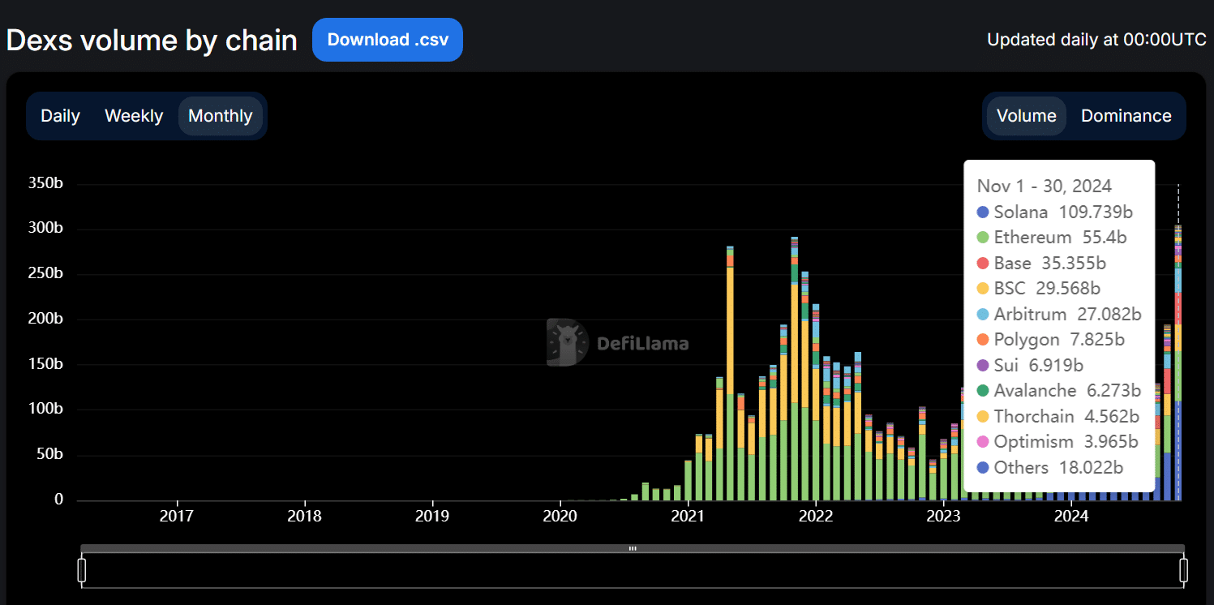Click 'Updated daily at 00:00UTC' text
Viewport: 1214px width, 605px height.
[x=1096, y=40]
